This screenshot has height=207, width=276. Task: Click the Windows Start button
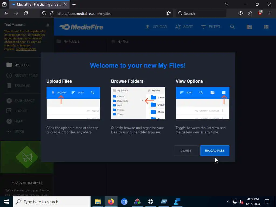pyautogui.click(x=6, y=202)
